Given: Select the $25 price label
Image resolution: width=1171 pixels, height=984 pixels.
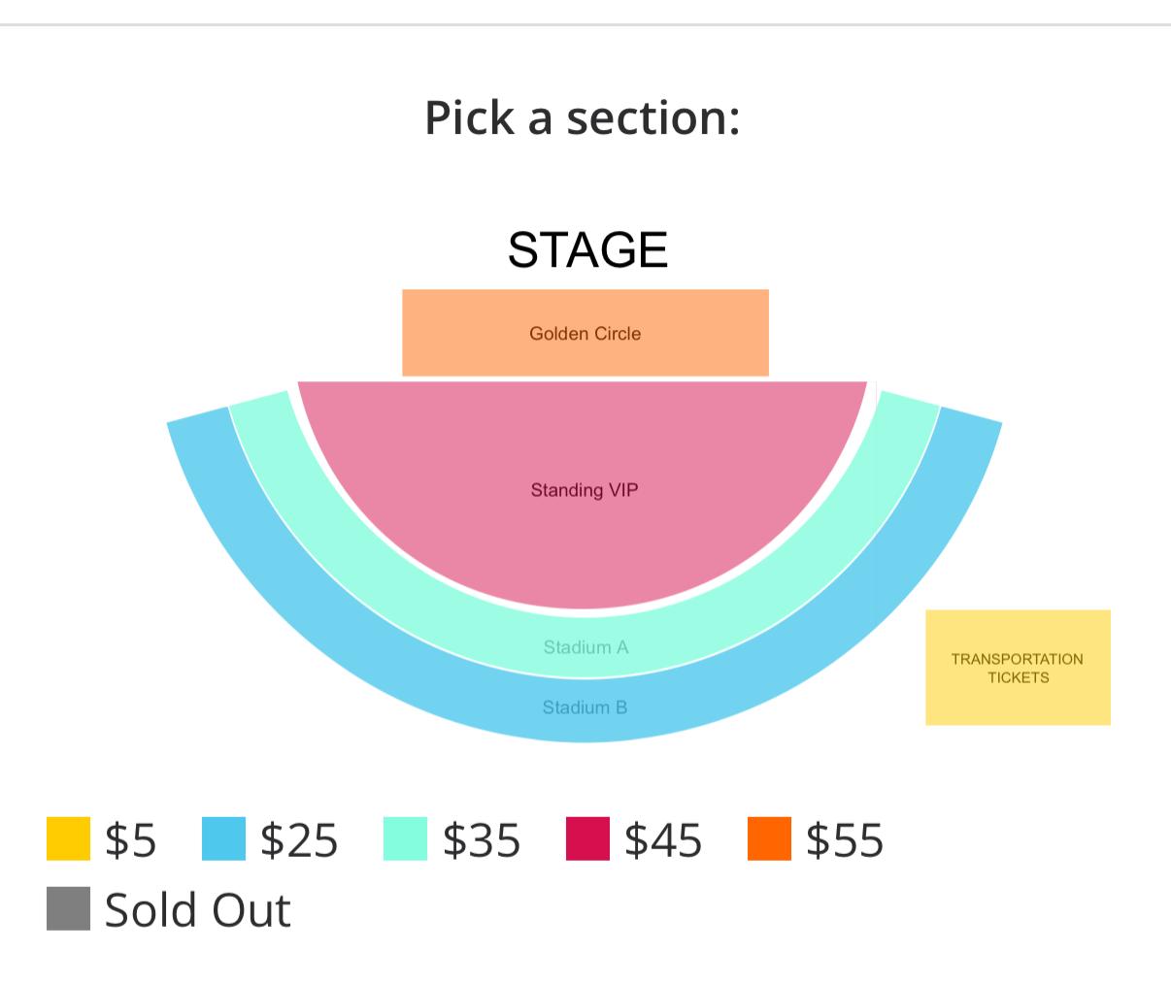Looking at the screenshot, I should click(x=299, y=839).
